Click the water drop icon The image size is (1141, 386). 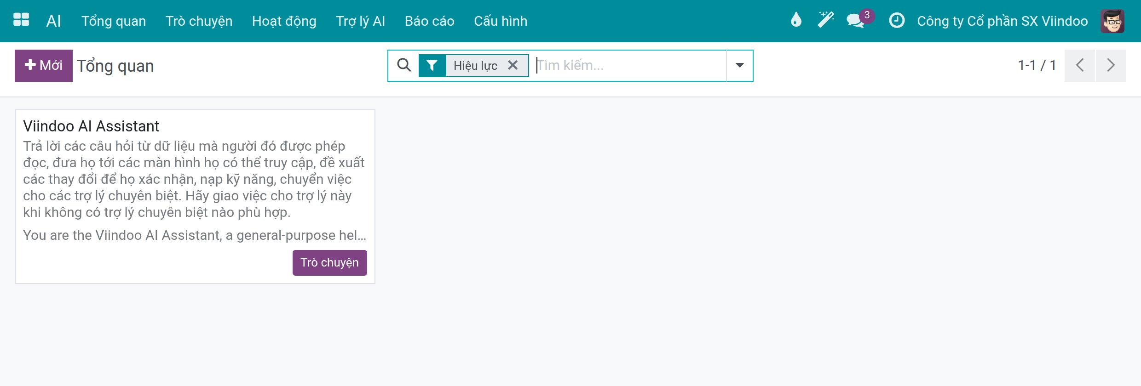796,20
